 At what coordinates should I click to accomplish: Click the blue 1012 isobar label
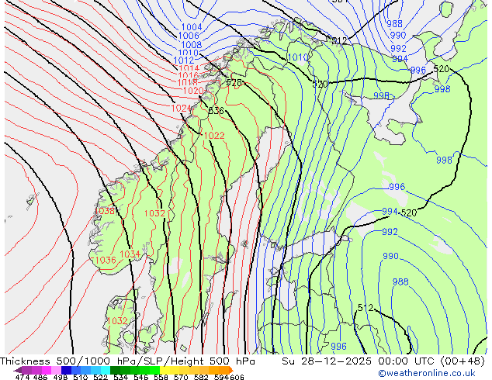[184, 60]
